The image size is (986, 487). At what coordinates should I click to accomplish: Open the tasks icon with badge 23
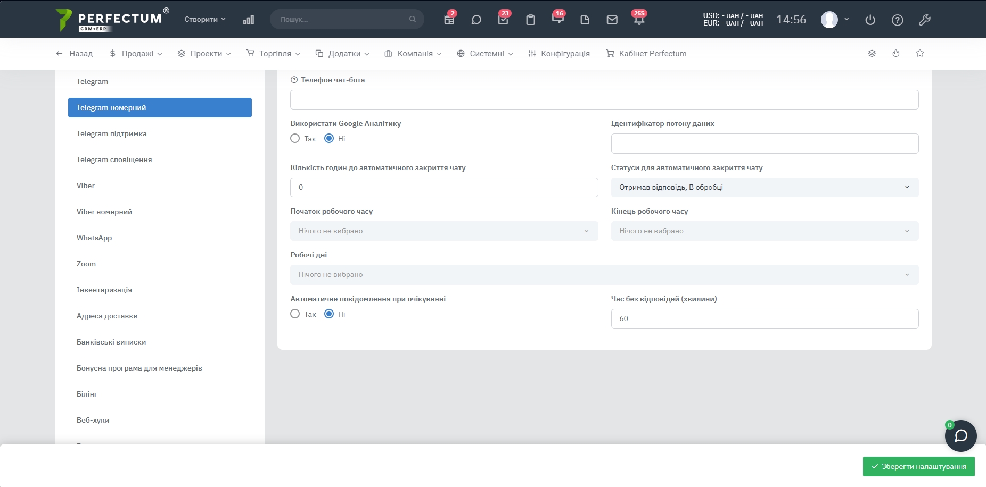coord(503,20)
